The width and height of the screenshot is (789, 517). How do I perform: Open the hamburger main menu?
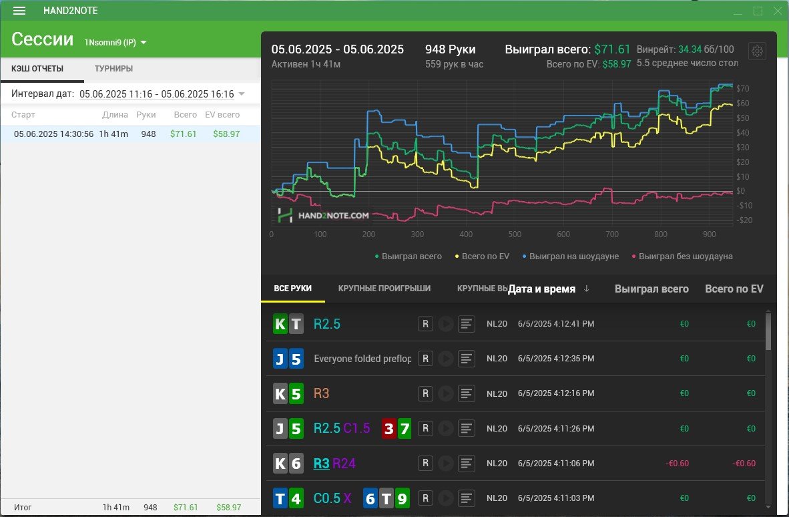[19, 11]
